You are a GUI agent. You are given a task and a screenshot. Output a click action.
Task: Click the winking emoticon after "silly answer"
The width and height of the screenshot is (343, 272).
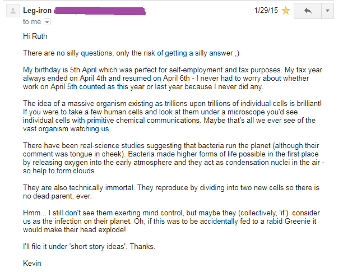tap(235, 53)
